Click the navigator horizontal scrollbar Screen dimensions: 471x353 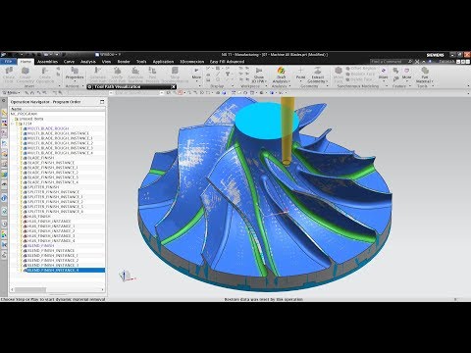click(x=57, y=289)
